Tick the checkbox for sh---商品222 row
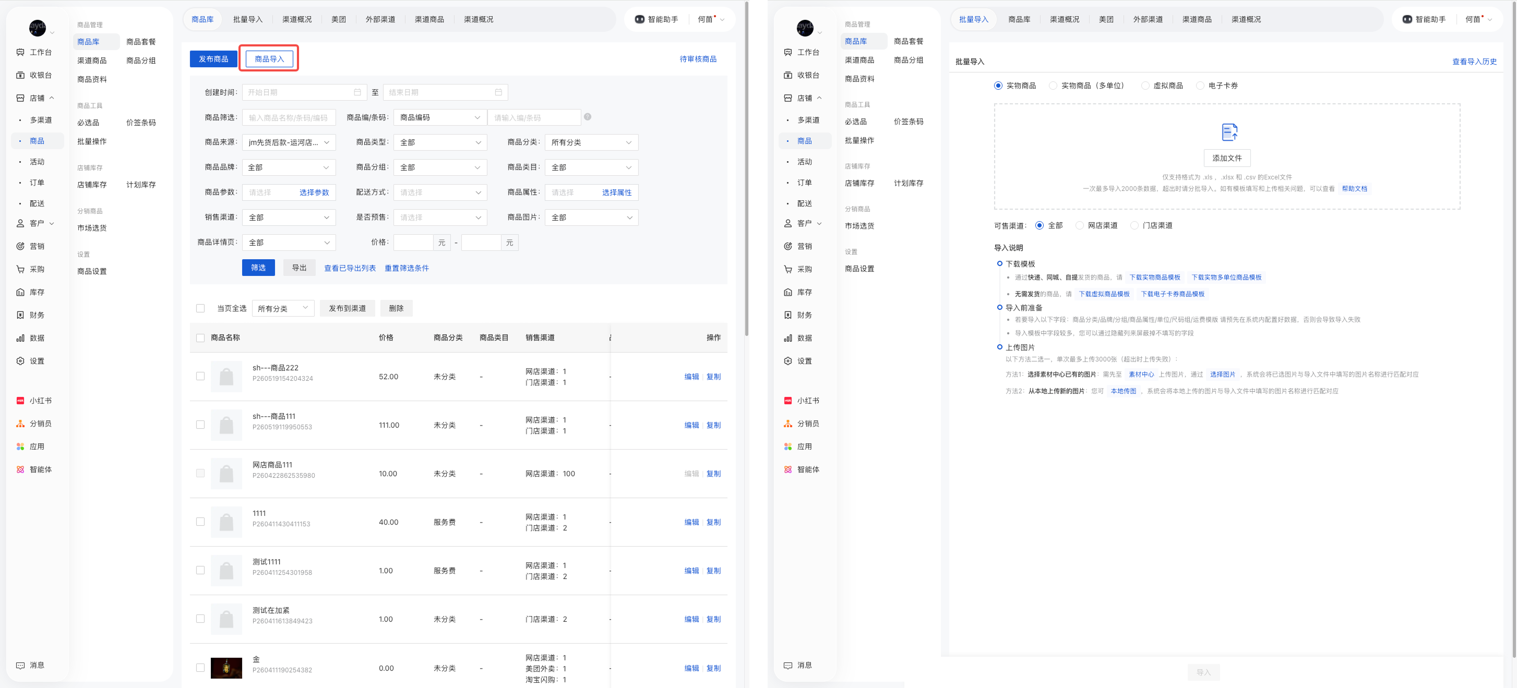 (200, 377)
